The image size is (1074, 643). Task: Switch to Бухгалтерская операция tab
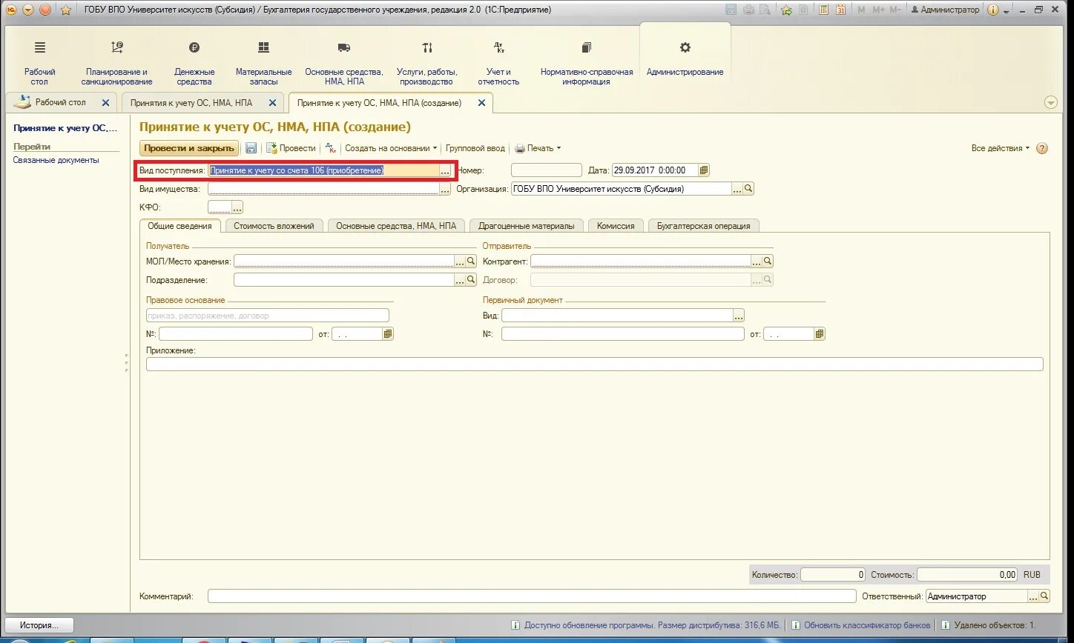pos(703,226)
